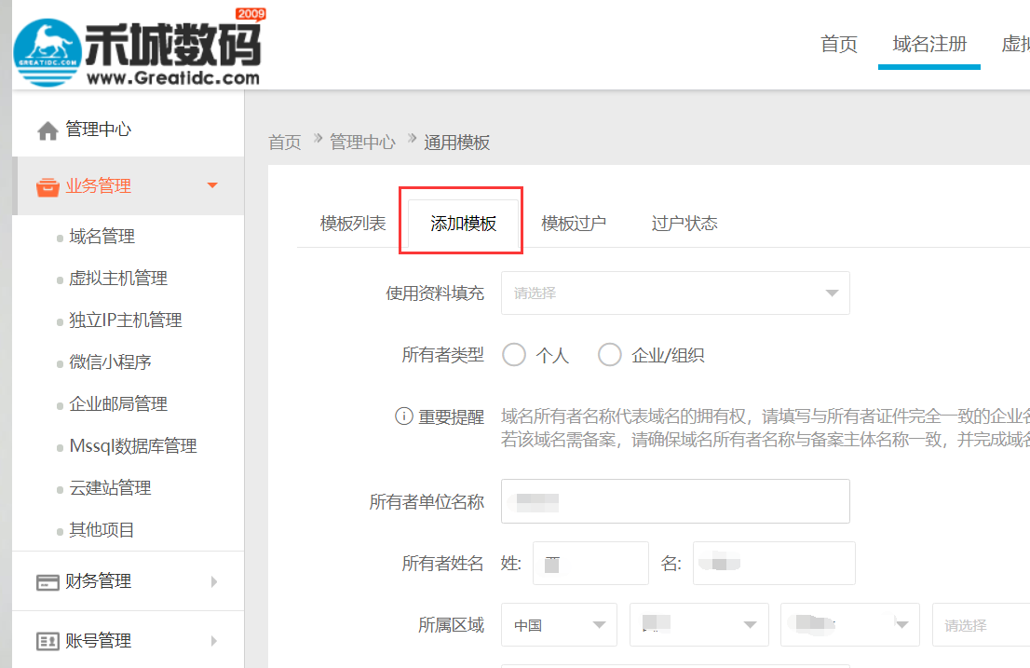The width and height of the screenshot is (1030, 668).
Task: Select 域名注册 in the top navigation
Action: coord(928,44)
